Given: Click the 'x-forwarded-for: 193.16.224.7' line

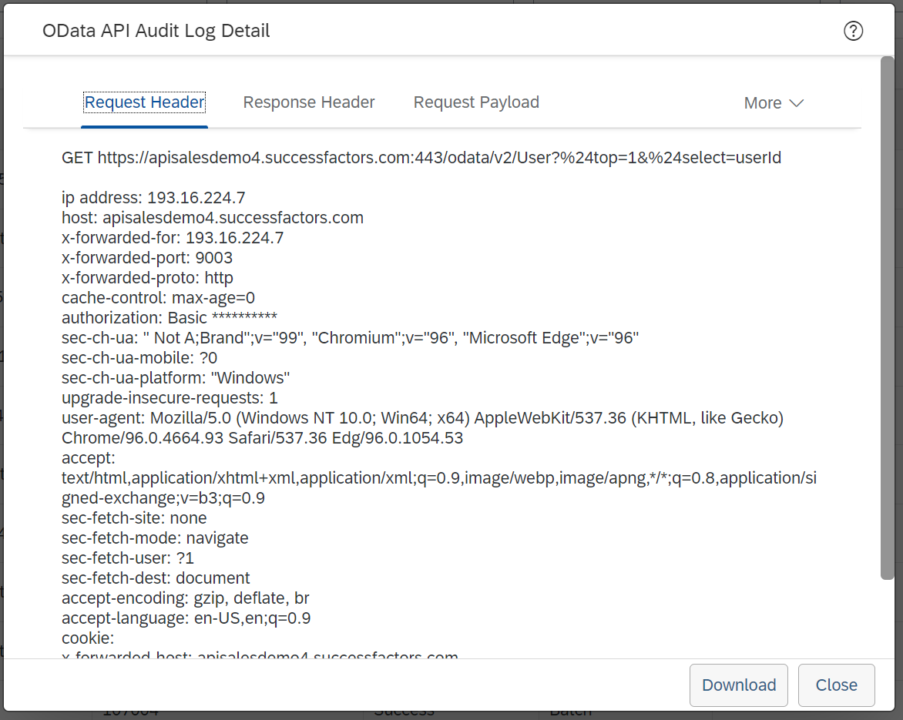Looking at the screenshot, I should point(173,238).
